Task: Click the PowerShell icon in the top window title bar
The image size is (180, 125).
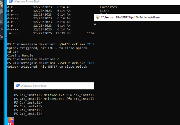Action: tap(11, 2)
